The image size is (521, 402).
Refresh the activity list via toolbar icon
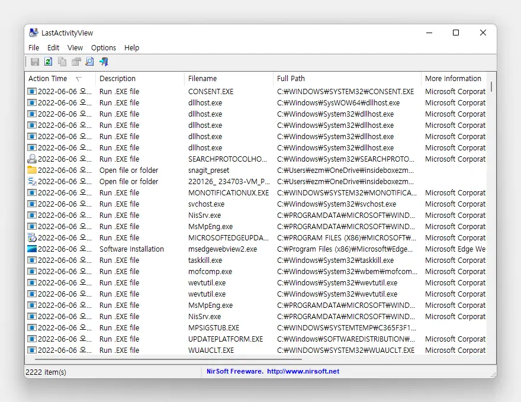click(49, 62)
